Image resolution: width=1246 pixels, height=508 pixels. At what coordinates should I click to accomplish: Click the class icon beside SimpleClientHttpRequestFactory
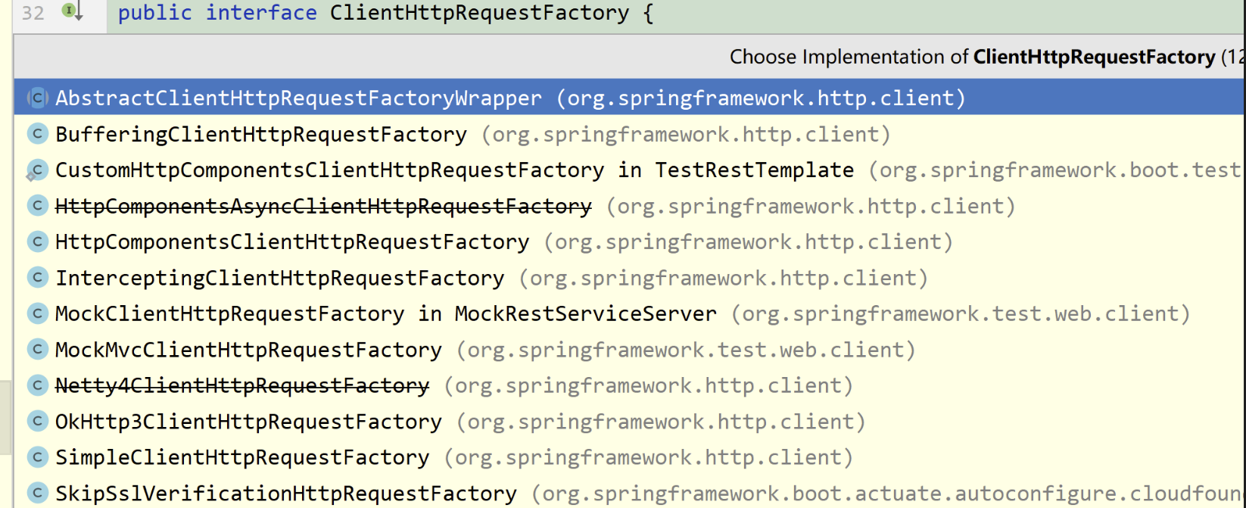36,457
